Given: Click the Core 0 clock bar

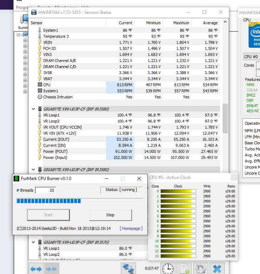Looking at the screenshot, I should [x=178, y=191].
